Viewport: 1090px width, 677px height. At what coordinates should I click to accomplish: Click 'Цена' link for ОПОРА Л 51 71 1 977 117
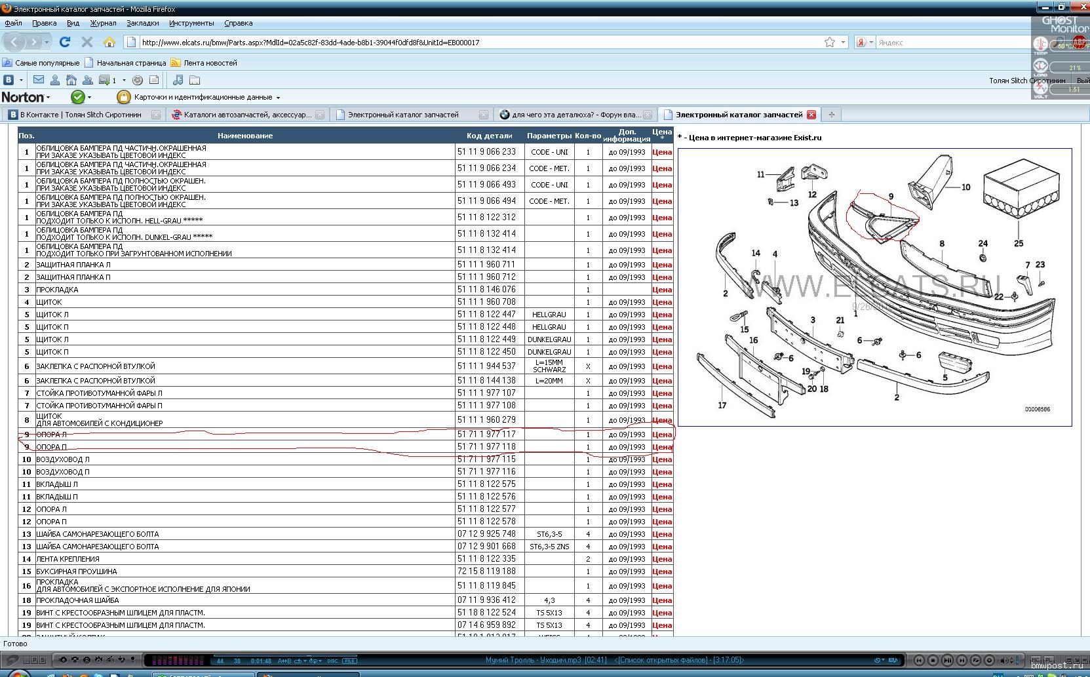[661, 435]
